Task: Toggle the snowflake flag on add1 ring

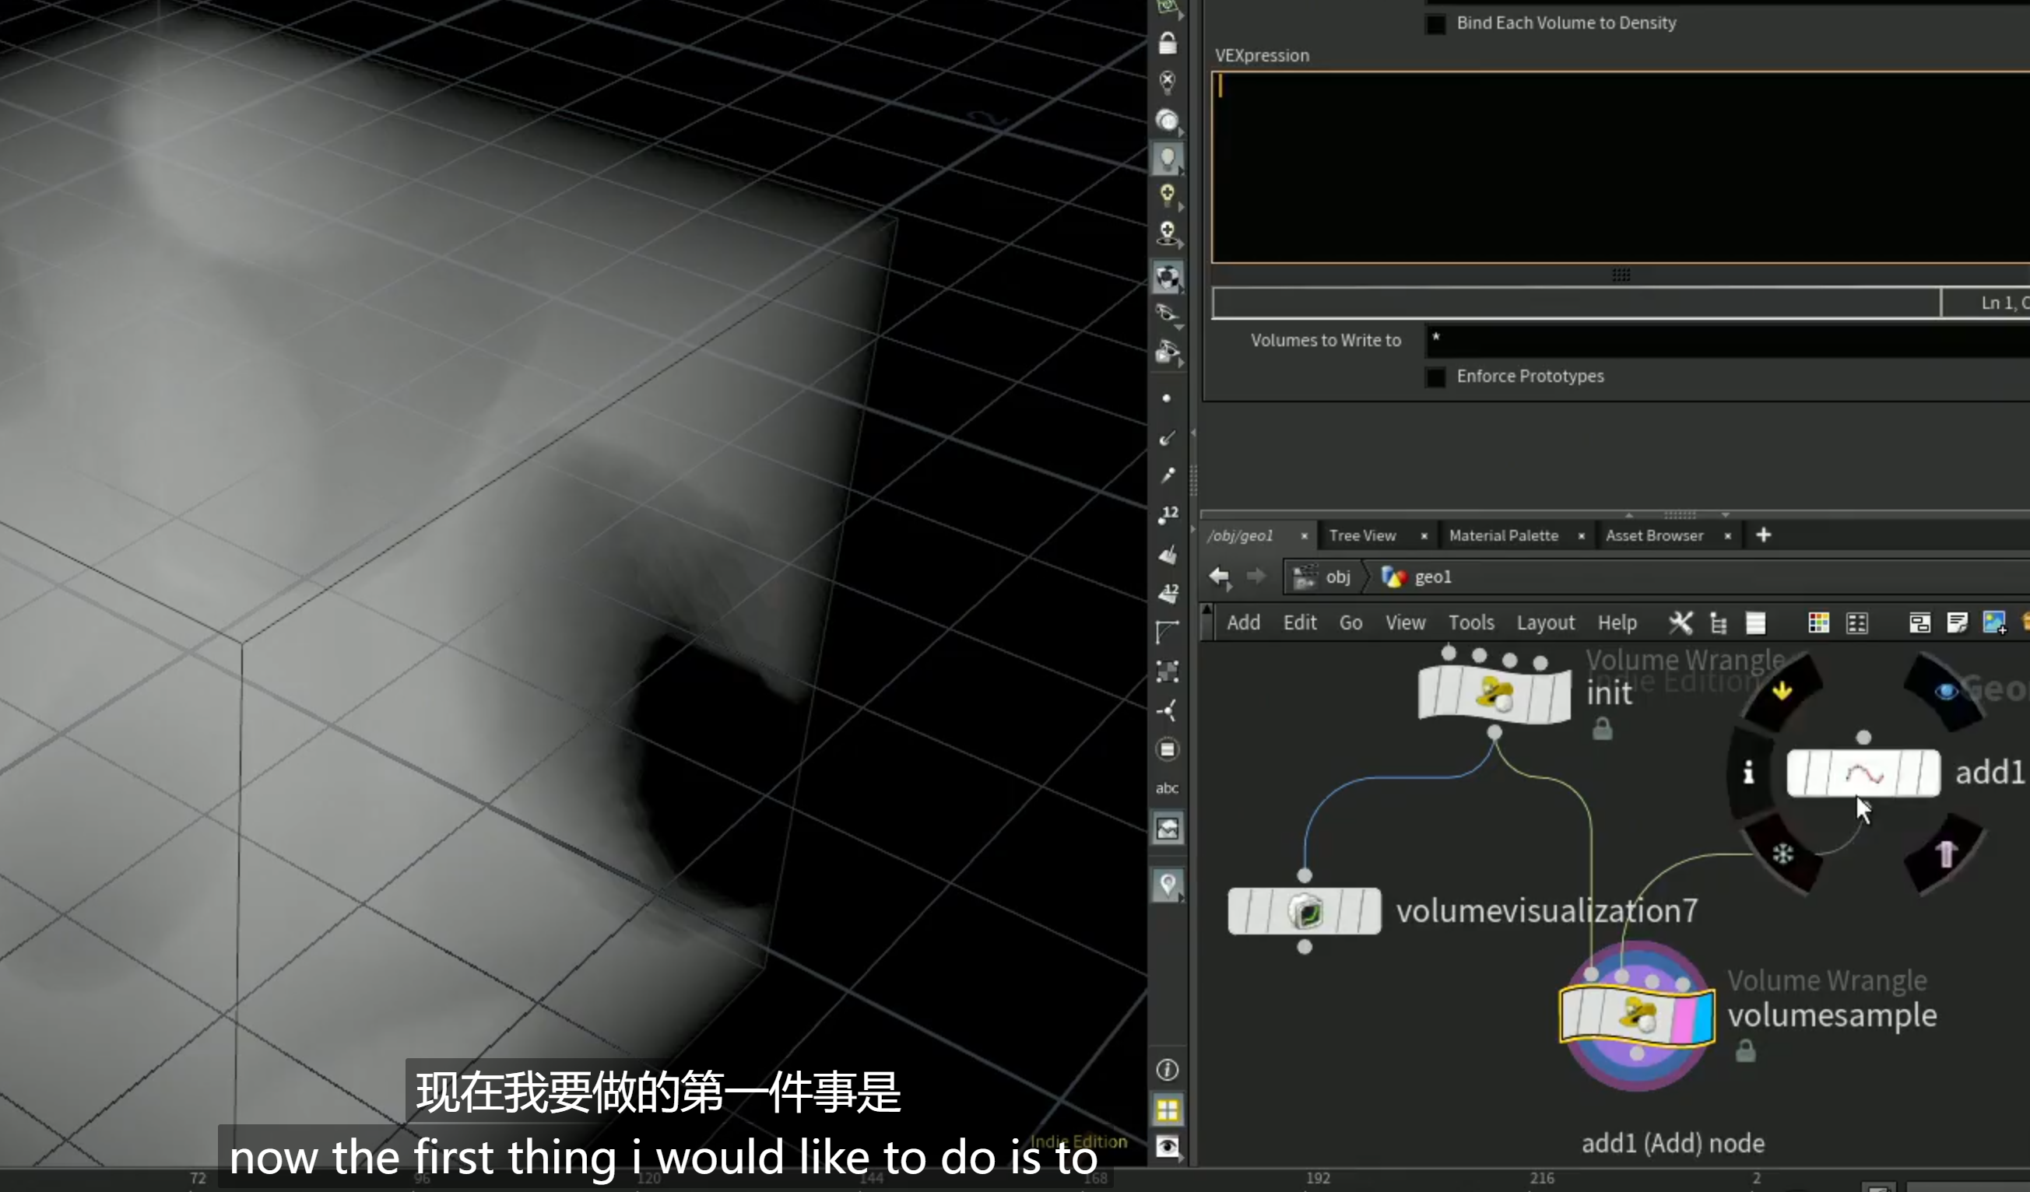Action: (x=1782, y=854)
